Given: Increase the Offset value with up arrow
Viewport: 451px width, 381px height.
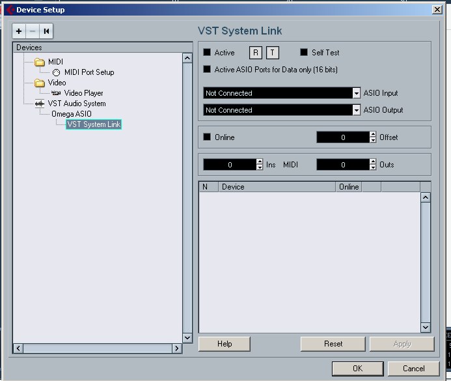Looking at the screenshot, I should pos(373,134).
